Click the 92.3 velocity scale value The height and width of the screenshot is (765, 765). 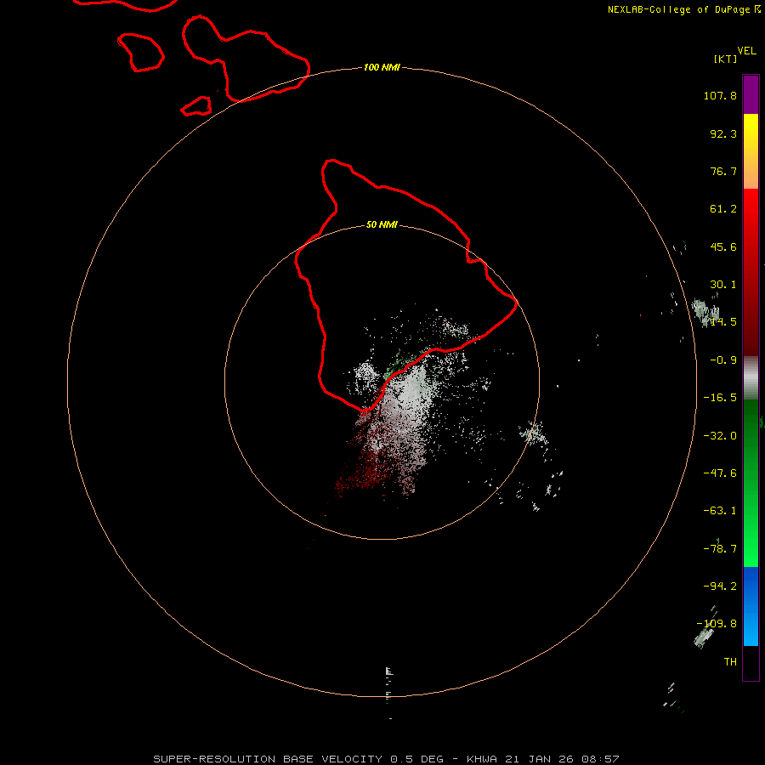pos(723,133)
